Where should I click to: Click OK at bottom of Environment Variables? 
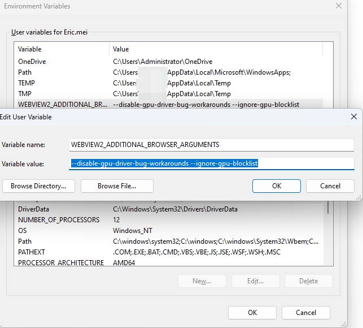coord(252,313)
